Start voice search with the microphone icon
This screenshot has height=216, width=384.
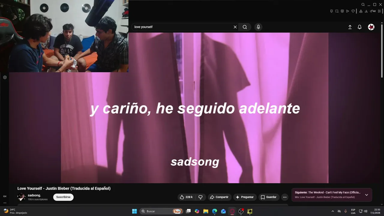coord(258,27)
